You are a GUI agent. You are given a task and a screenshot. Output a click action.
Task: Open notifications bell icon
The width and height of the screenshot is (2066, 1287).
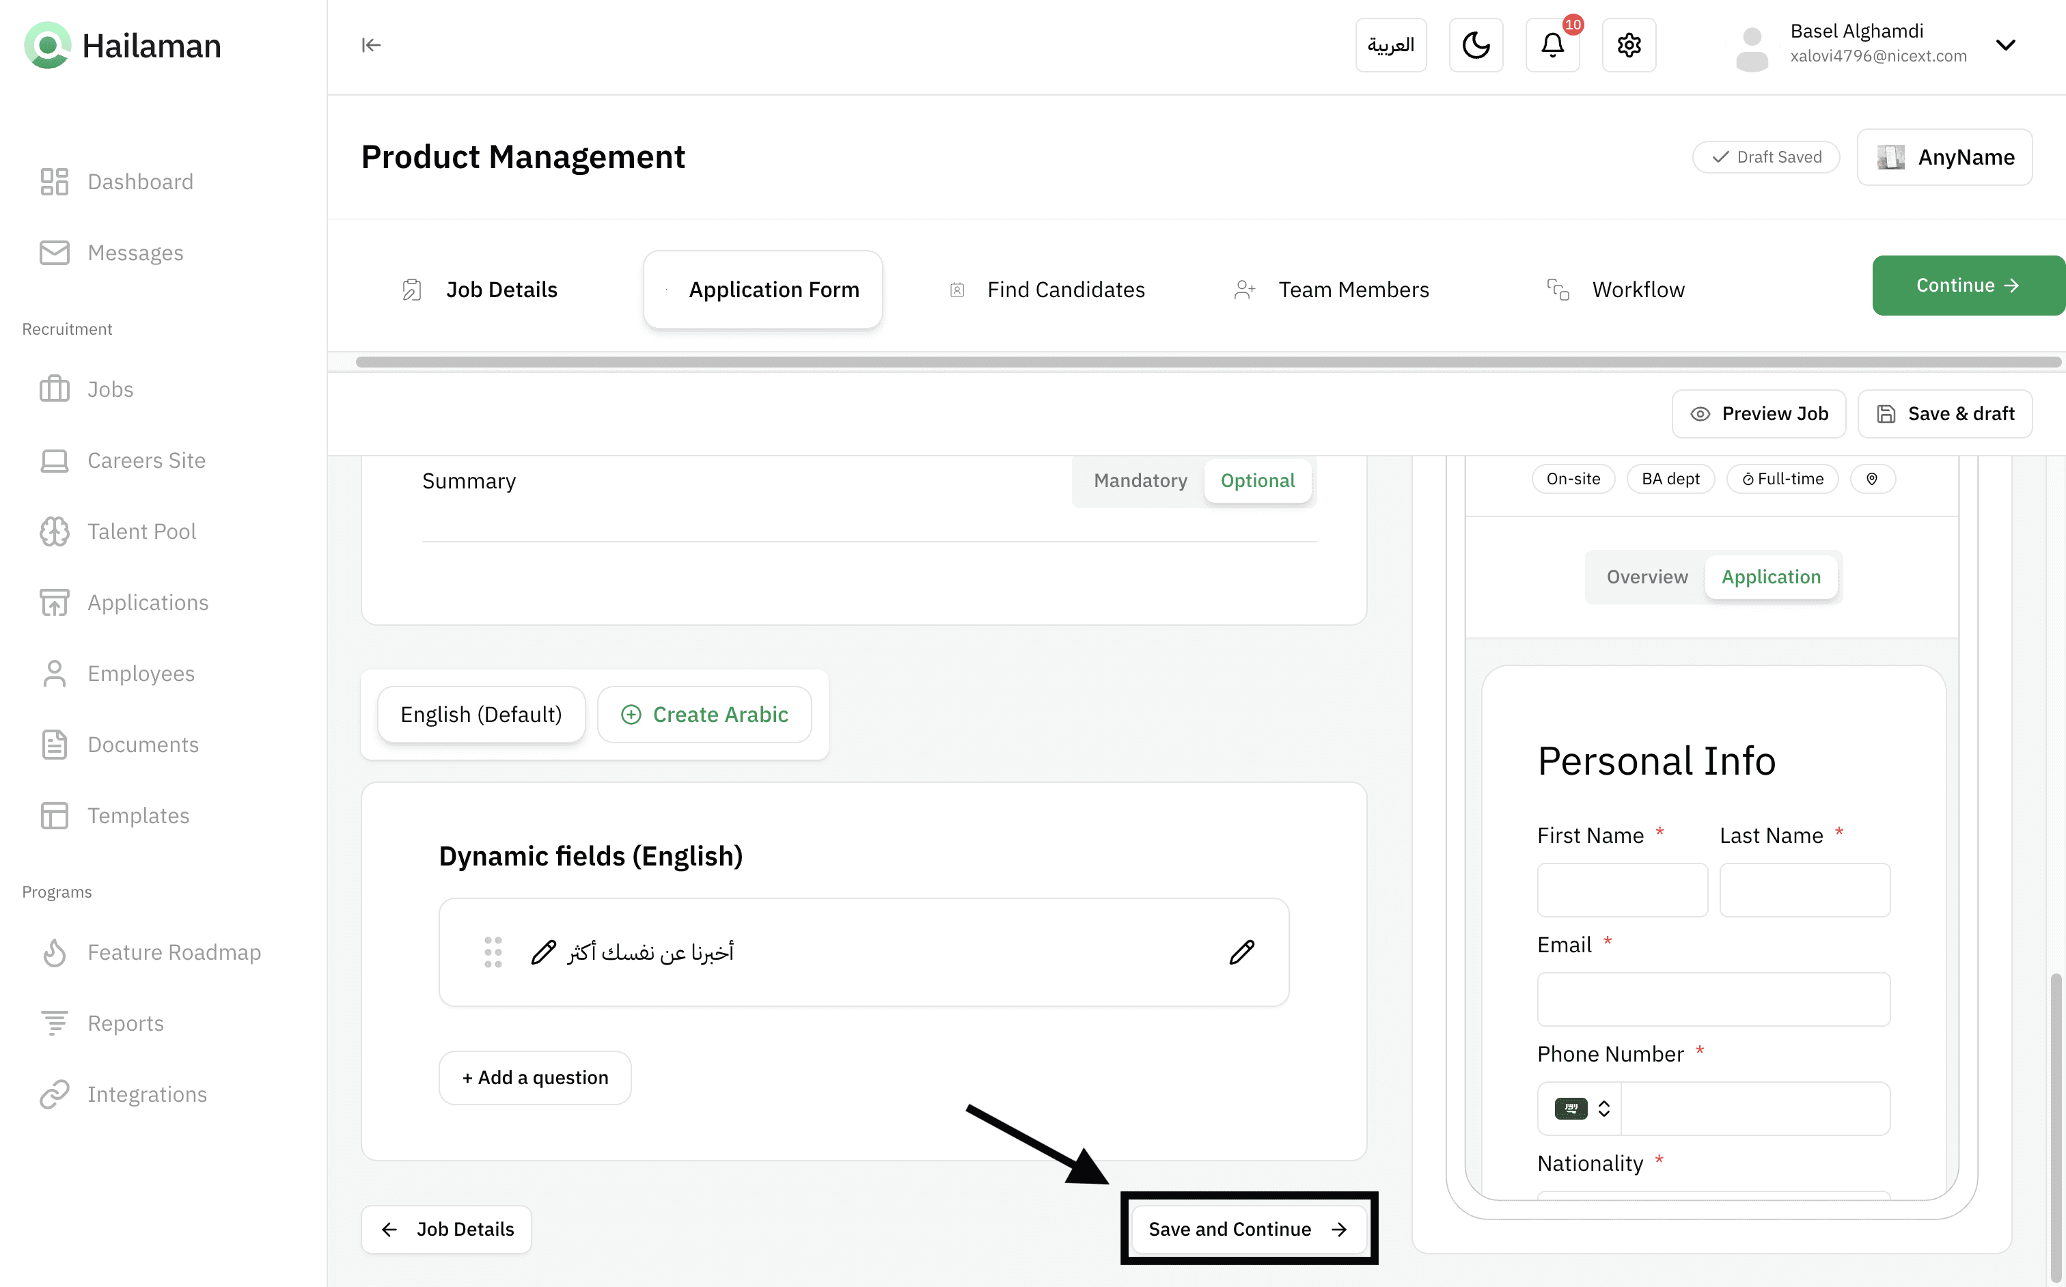pos(1552,45)
